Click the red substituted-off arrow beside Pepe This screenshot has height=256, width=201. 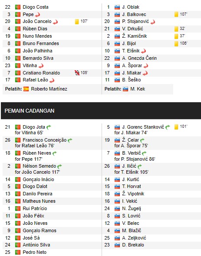pos(38,15)
